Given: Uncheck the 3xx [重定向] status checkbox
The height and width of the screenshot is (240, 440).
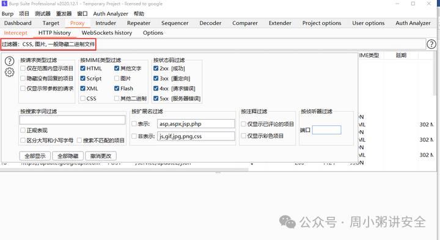Looking at the screenshot, I should point(156,78).
